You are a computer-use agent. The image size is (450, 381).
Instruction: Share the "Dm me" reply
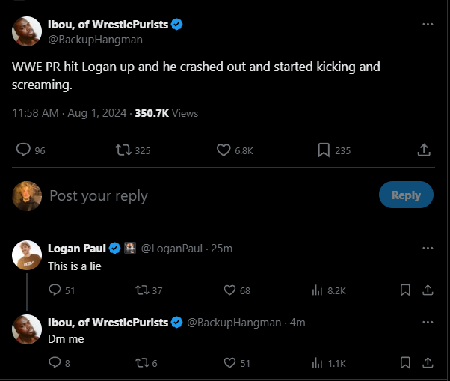click(428, 363)
